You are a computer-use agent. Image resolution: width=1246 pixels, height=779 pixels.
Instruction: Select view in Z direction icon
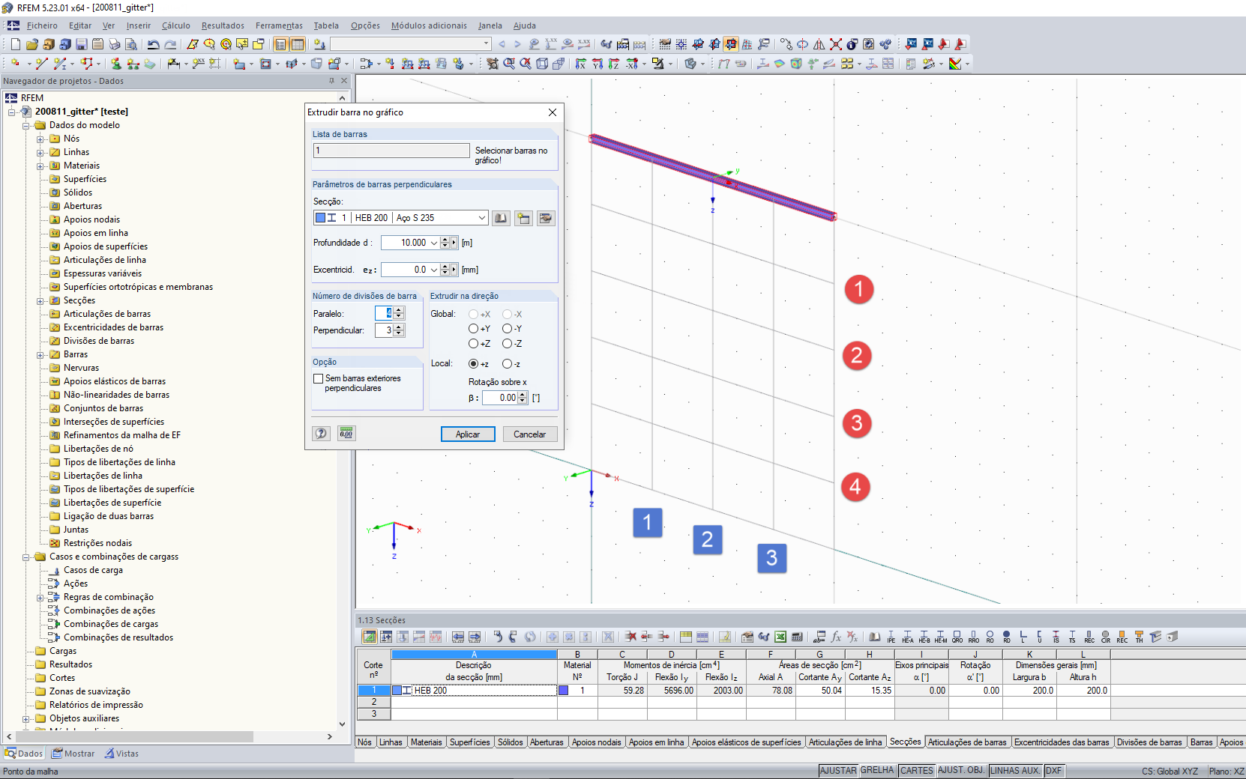pyautogui.click(x=614, y=64)
